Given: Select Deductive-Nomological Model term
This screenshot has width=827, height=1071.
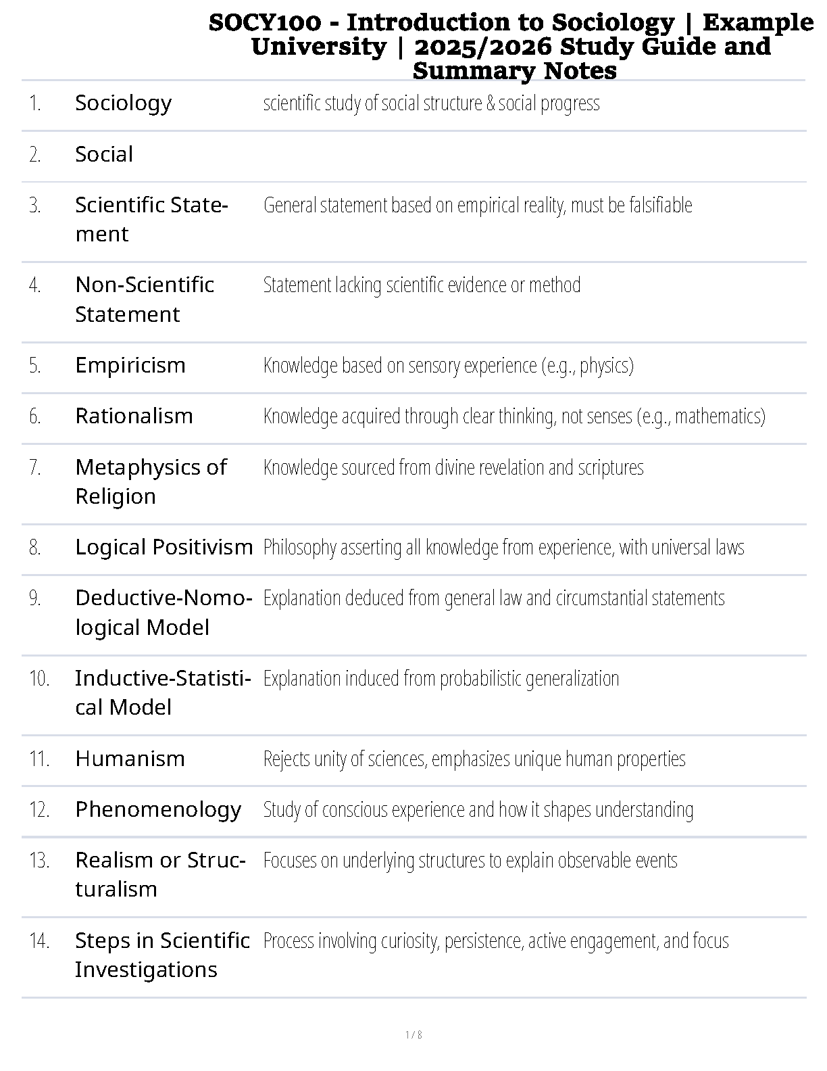Looking at the screenshot, I should tap(164, 613).
